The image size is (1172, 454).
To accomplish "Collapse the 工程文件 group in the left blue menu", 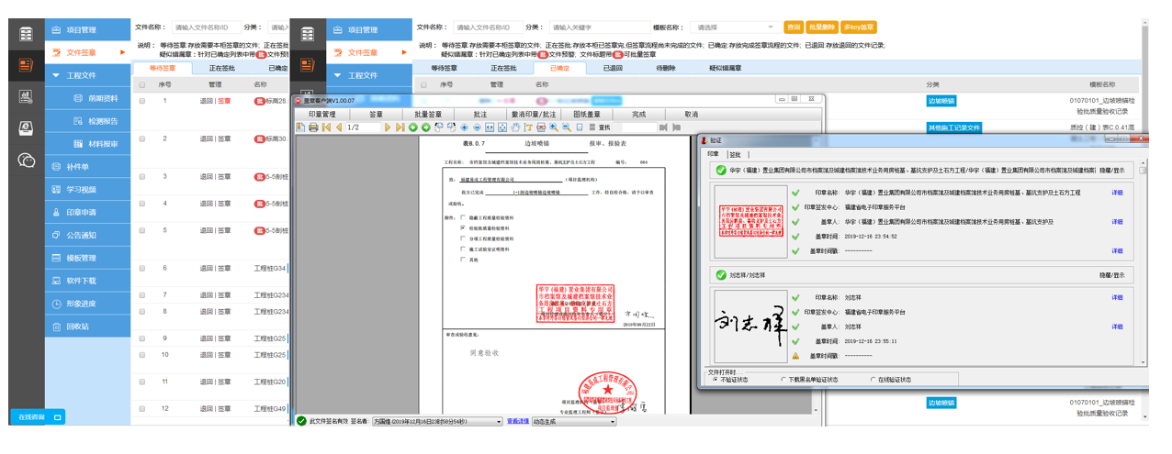I will point(56,75).
